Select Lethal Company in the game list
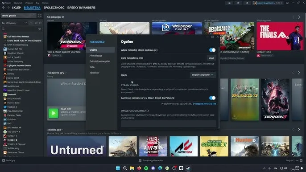Viewport: 306px width, 172px height. (15, 61)
